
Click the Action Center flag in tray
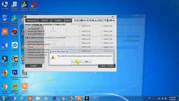(x=166, y=98)
